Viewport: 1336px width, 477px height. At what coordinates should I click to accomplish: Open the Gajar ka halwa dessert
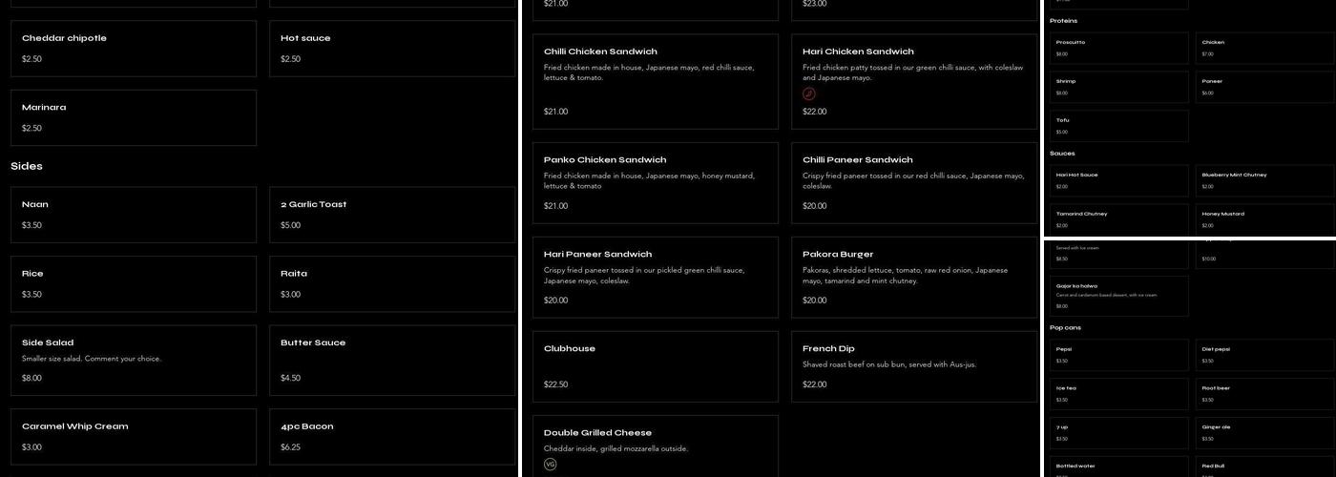1118,296
